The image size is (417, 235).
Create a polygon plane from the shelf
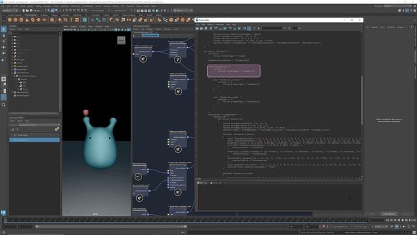[x=38, y=20]
